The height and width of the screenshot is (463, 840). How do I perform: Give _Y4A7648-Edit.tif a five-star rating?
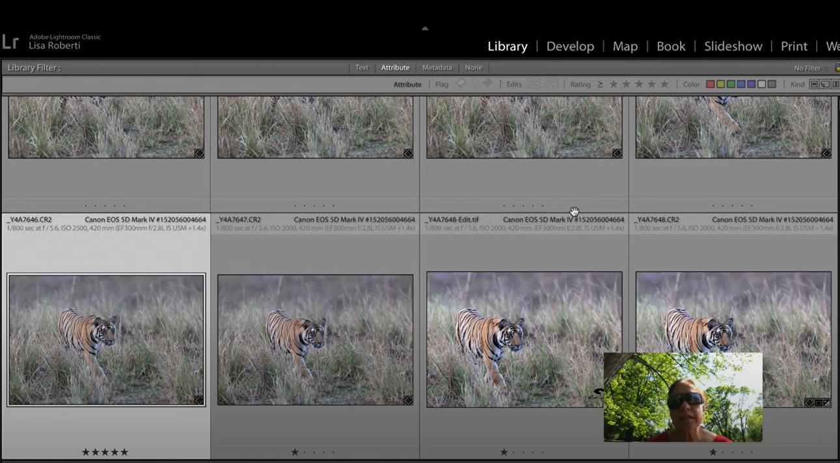(543, 452)
